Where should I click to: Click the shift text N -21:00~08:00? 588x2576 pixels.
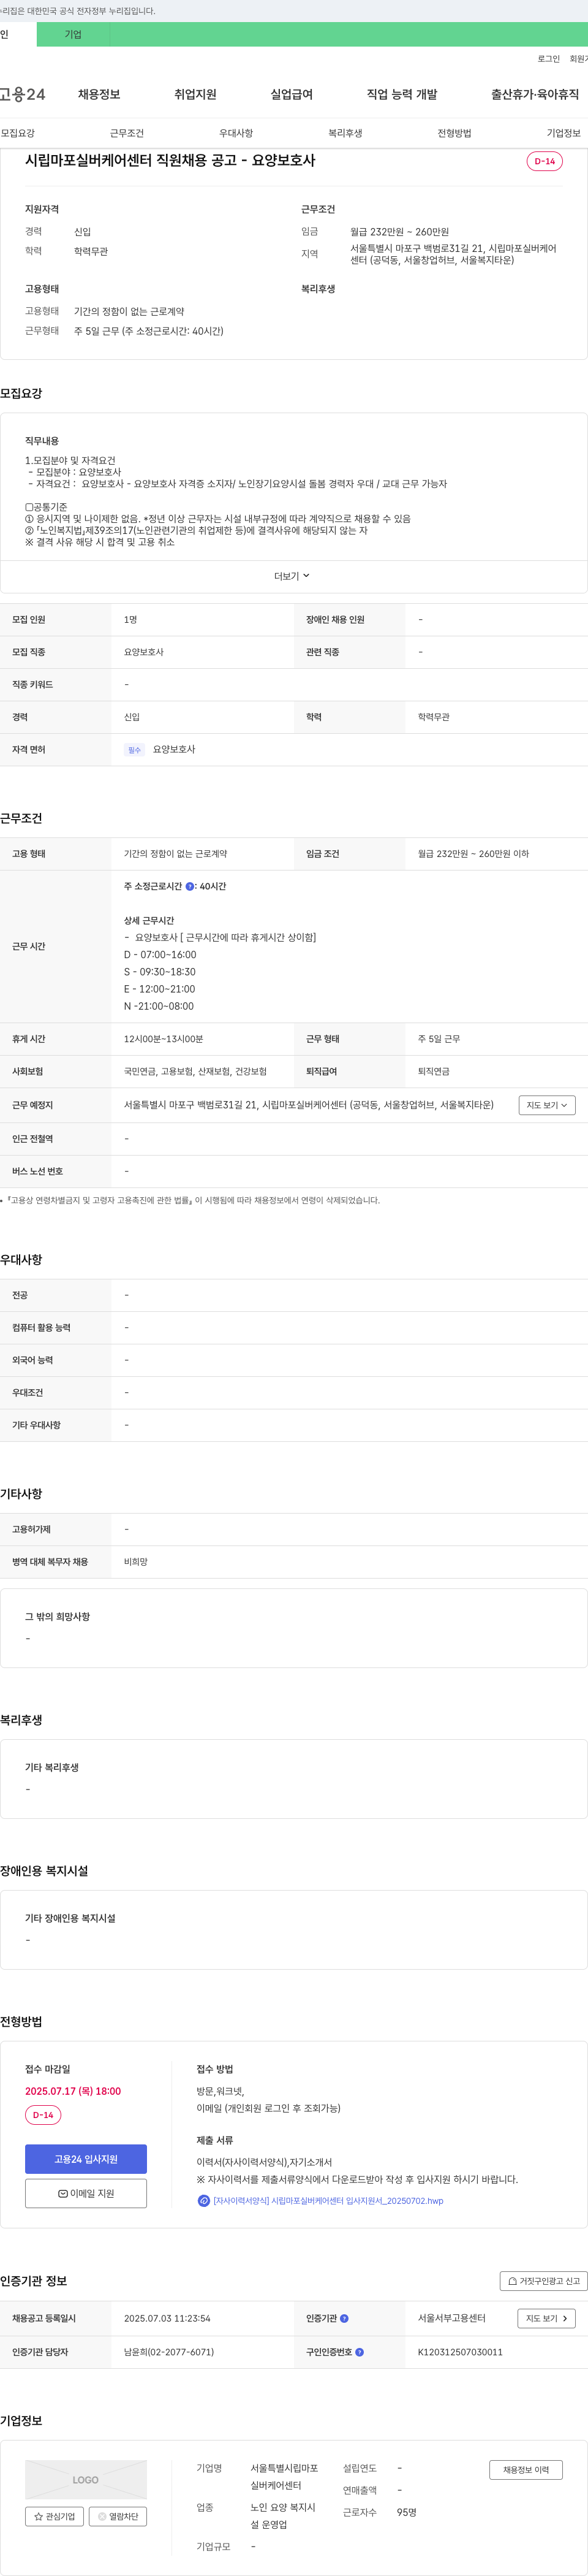click(x=159, y=1006)
